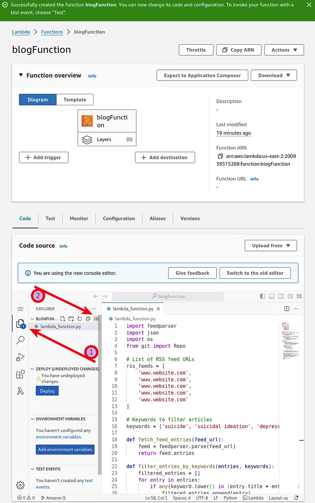This screenshot has width=315, height=503.
Task: Click Export to Application Composer
Action: (x=202, y=75)
